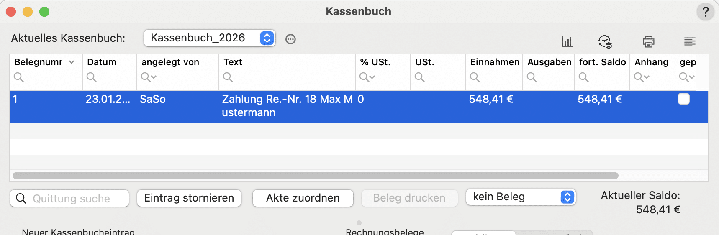This screenshot has width=719, height=235.
Task: Click the help question mark button
Action: 705,12
